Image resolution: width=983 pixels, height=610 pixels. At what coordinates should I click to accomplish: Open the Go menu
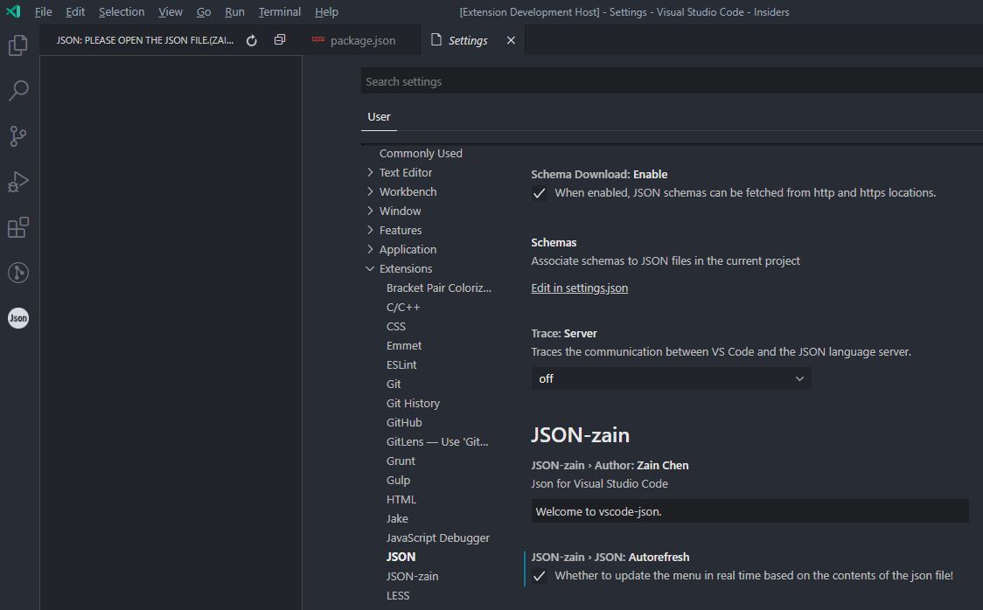coord(204,12)
